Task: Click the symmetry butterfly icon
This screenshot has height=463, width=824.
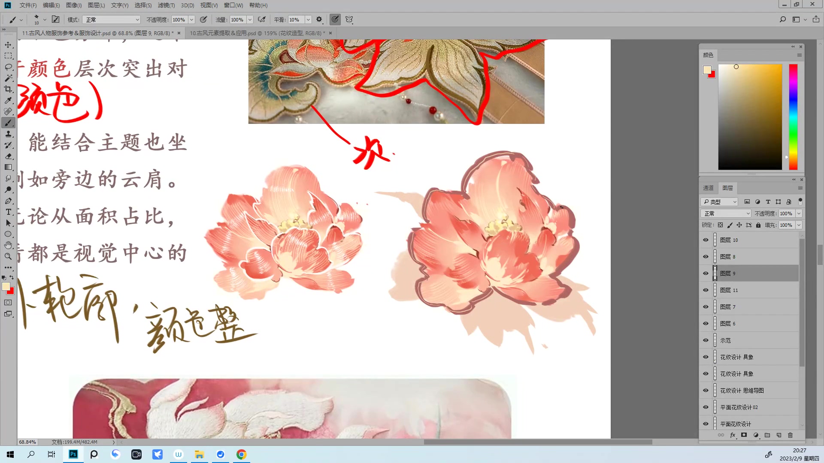Action: click(x=349, y=19)
